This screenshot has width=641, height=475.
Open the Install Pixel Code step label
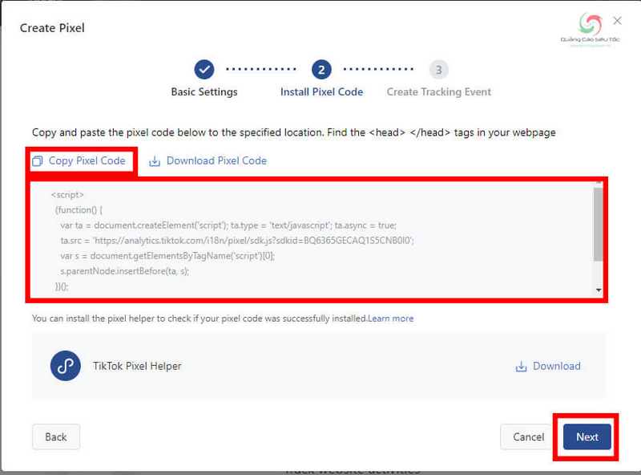(322, 91)
